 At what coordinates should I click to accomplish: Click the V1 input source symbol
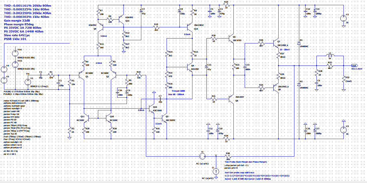(x=28, y=82)
